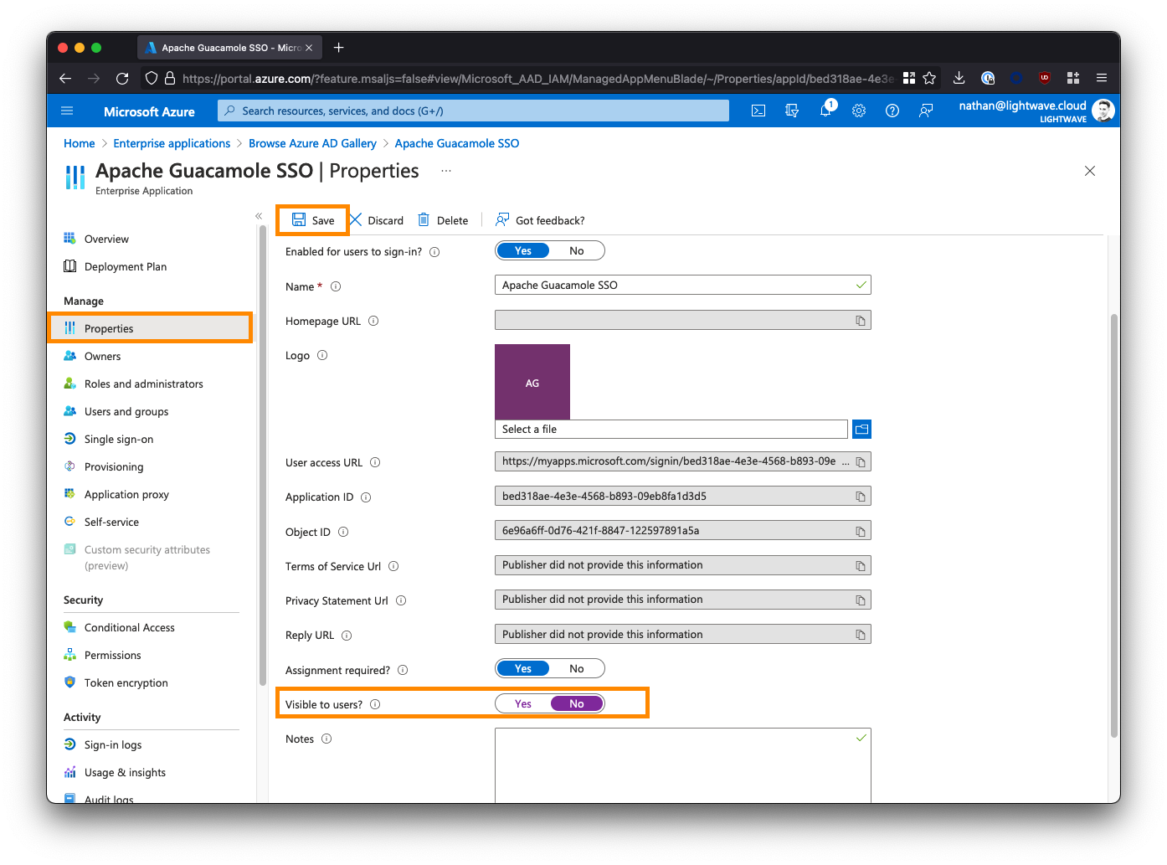Set Enabled for users to sign-in to No
Image resolution: width=1167 pixels, height=865 pixels.
[577, 251]
